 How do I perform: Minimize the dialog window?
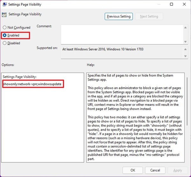click(159, 4)
